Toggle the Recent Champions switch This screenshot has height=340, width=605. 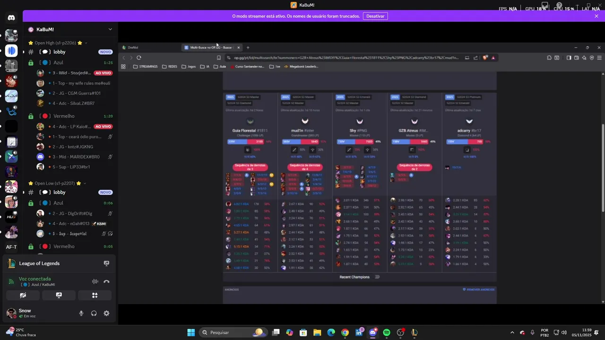click(377, 277)
